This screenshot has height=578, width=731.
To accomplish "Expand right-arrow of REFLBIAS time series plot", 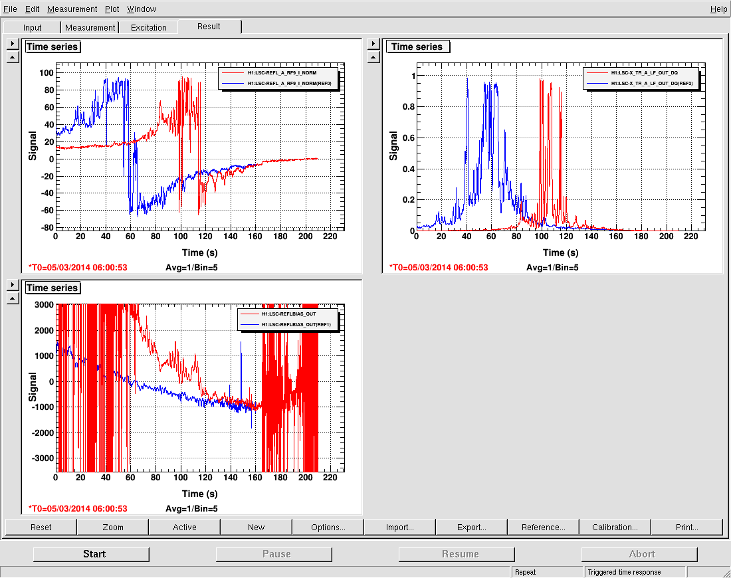I will 13,285.
